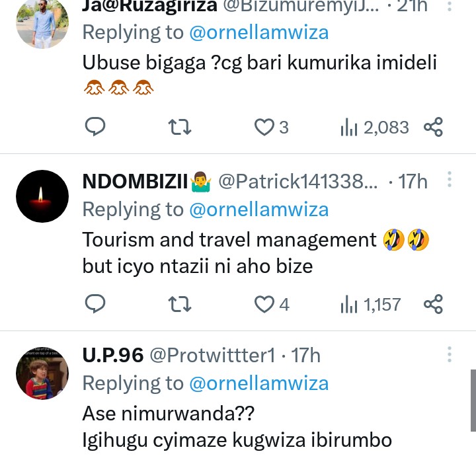Reply to NDOMBIZII's tweet
Screen dimensions: 476x466
tap(96, 304)
